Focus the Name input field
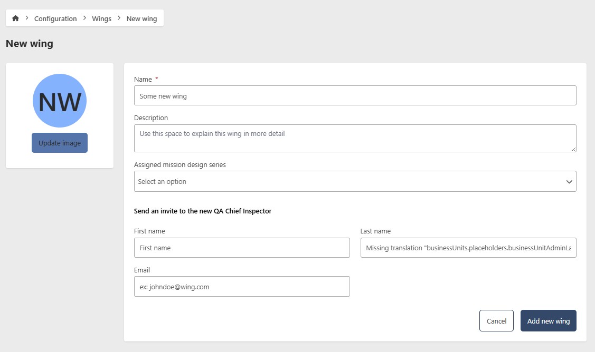 point(355,95)
